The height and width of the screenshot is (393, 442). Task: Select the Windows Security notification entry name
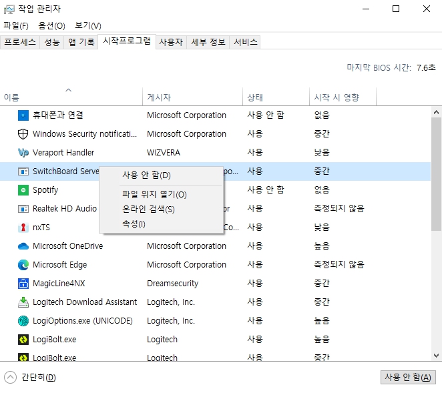coord(85,134)
